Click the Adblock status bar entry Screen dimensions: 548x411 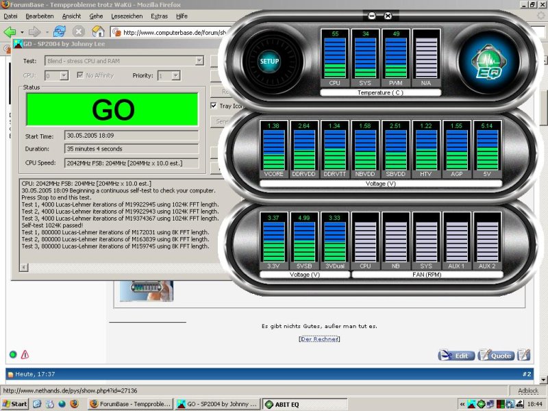[527, 390]
